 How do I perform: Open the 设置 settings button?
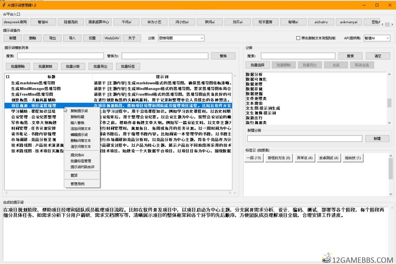pos(92,38)
